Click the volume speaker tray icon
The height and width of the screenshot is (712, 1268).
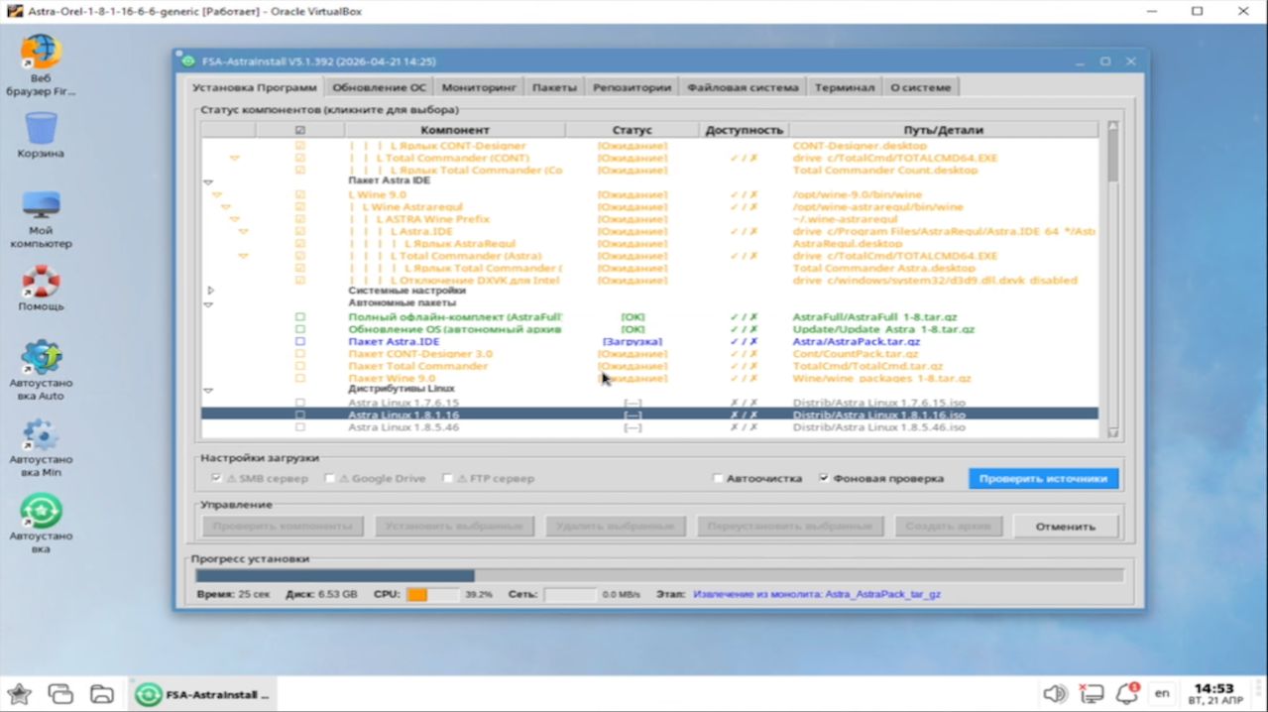[x=1055, y=693]
